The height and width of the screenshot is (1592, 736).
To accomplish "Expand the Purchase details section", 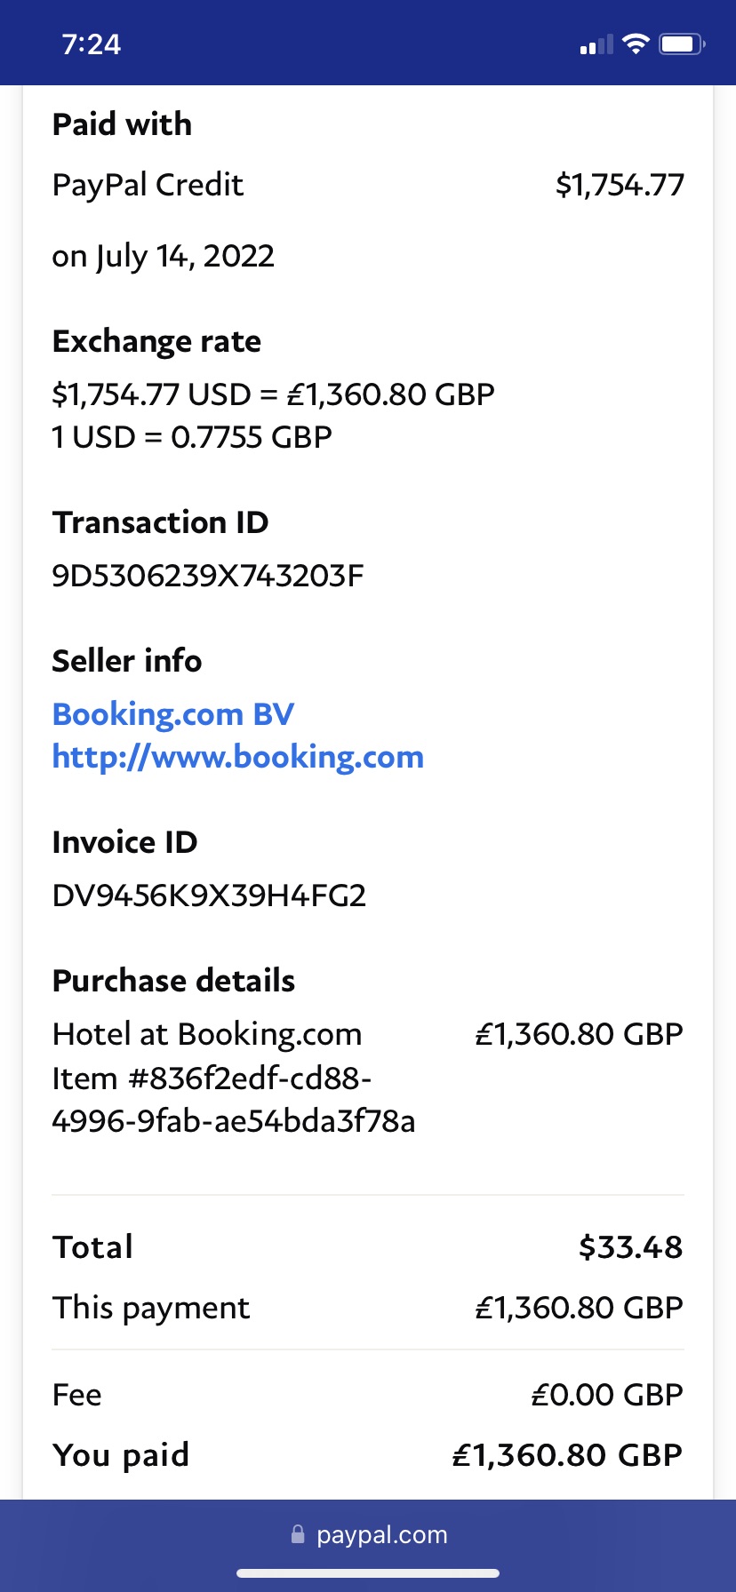I will 173,980.
